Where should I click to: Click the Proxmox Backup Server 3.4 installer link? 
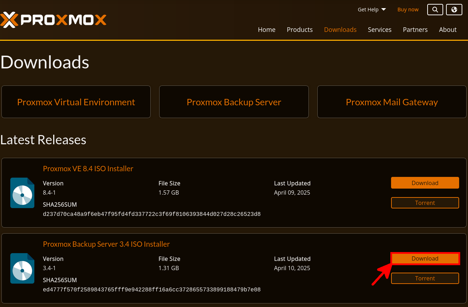106,244
